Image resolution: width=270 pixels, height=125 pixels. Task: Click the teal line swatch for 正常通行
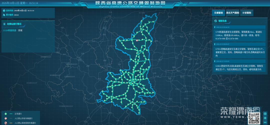click(11, 114)
